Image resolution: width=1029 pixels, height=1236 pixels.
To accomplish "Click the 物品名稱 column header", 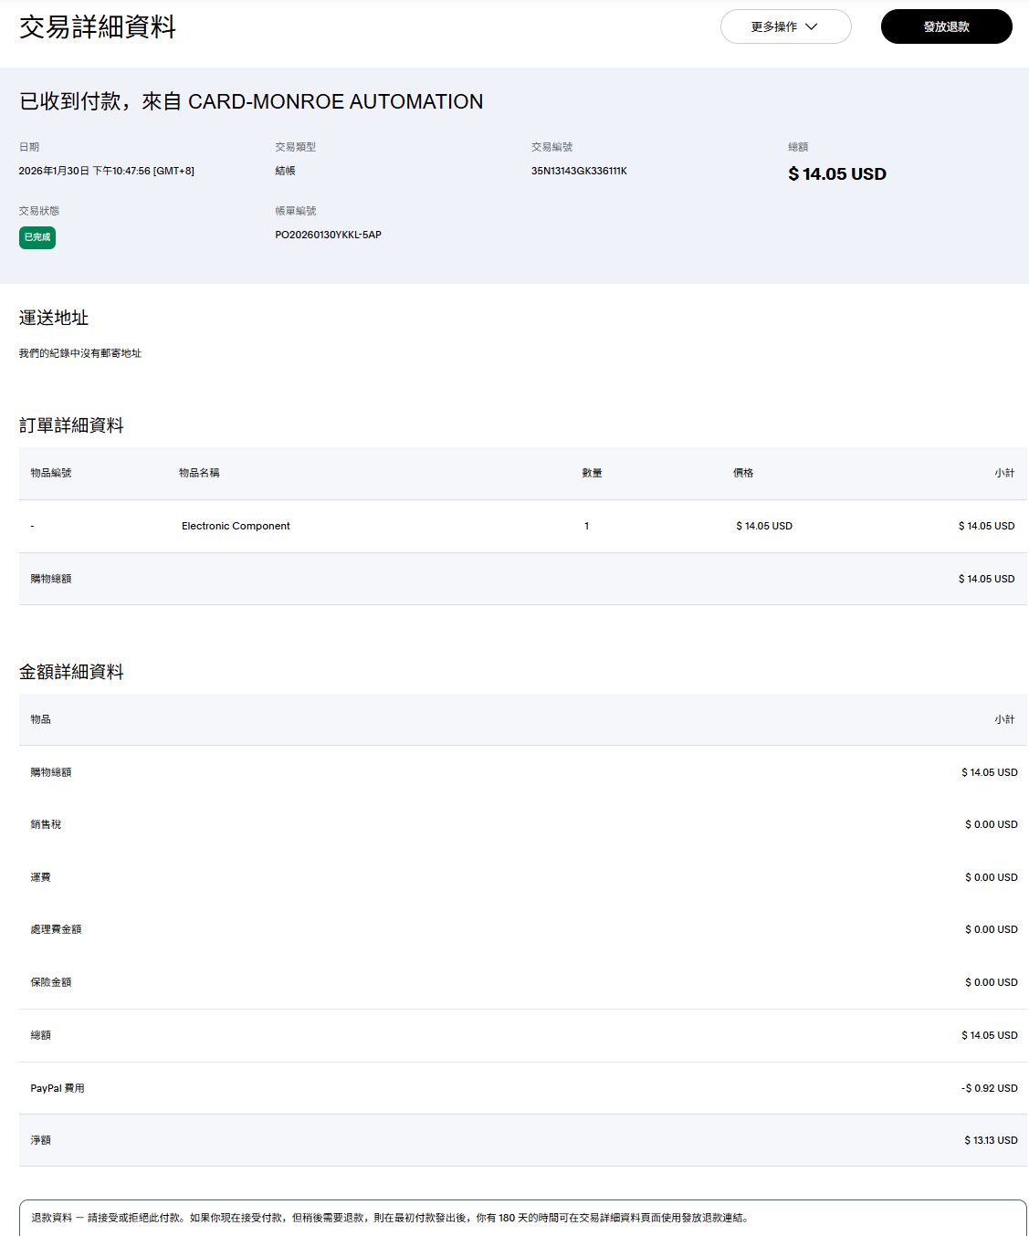I will (x=199, y=473).
